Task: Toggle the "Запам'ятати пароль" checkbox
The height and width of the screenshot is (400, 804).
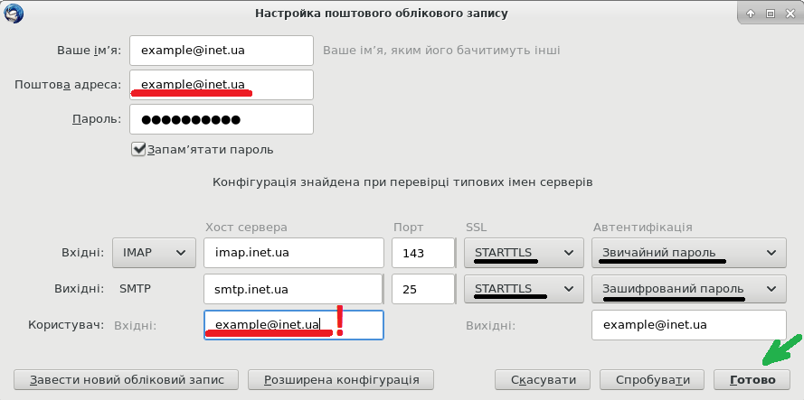Action: point(139,149)
